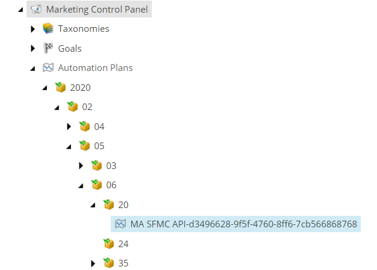
Task: Expand the 35 folder arrow
Action: (x=93, y=263)
